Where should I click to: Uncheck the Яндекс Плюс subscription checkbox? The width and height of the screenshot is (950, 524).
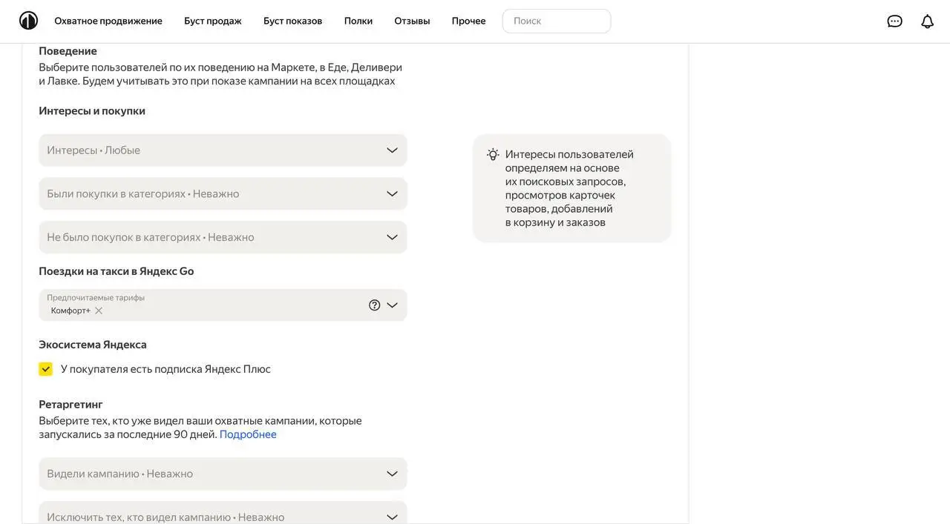click(46, 369)
